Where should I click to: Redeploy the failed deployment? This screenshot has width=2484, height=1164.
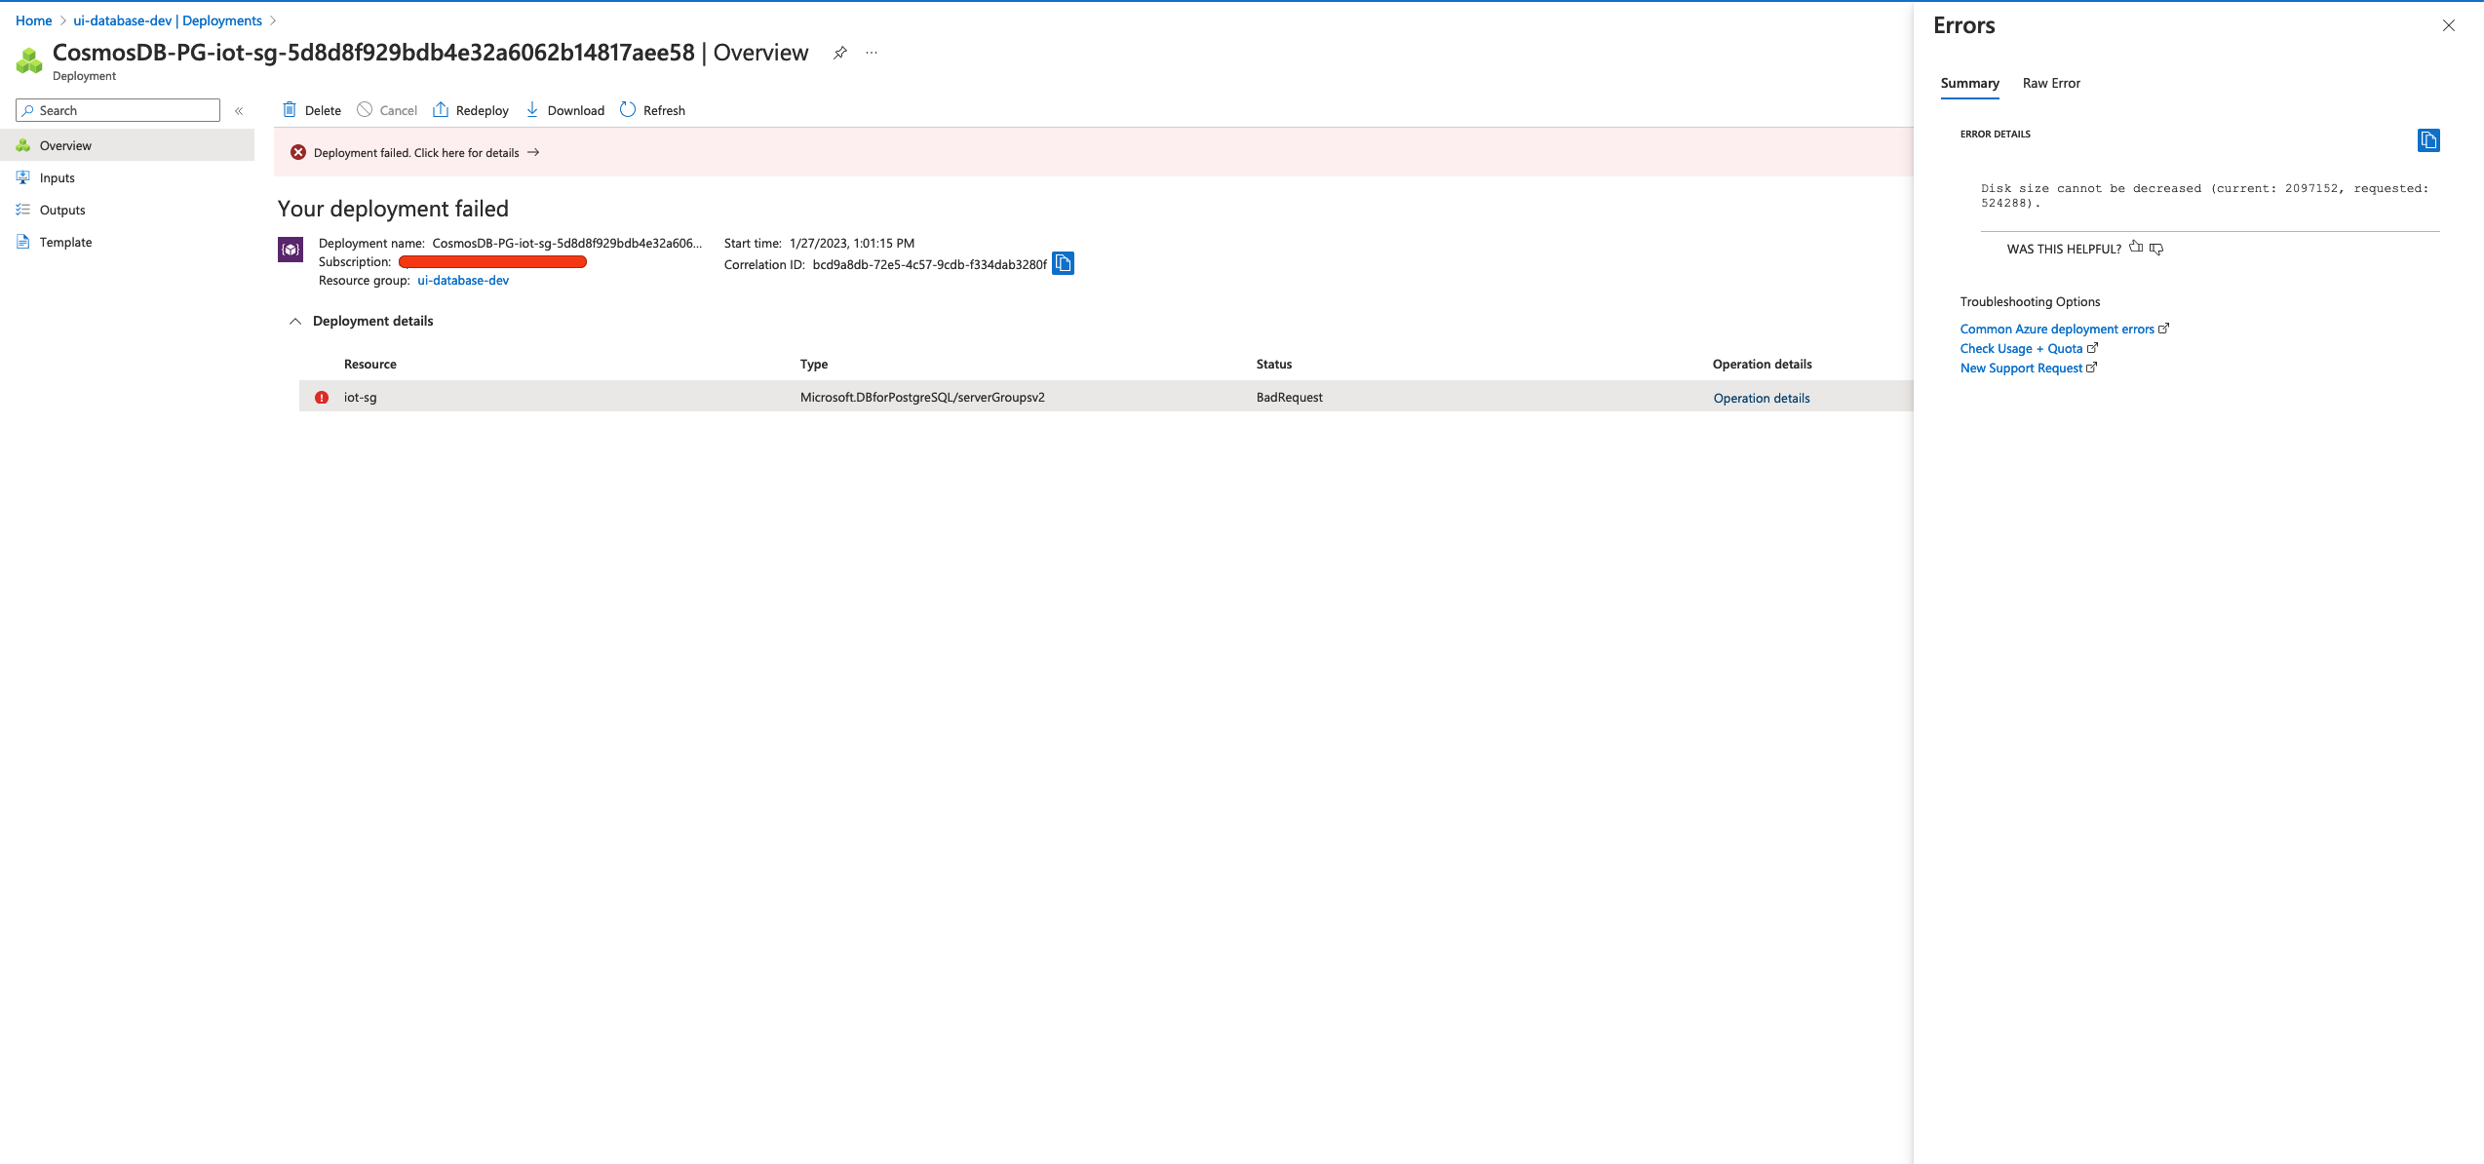[x=471, y=110]
